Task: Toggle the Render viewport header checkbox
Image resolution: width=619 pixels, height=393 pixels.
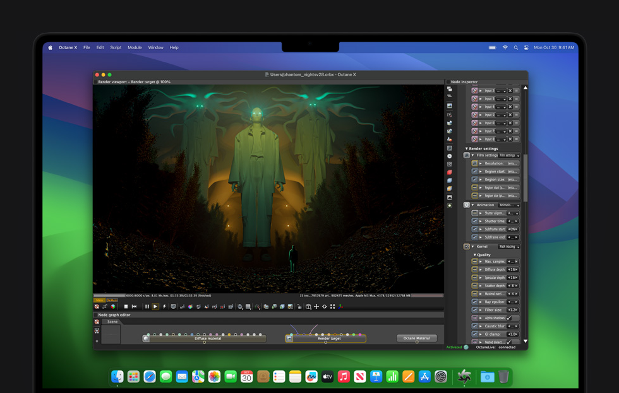Action: coord(95,82)
